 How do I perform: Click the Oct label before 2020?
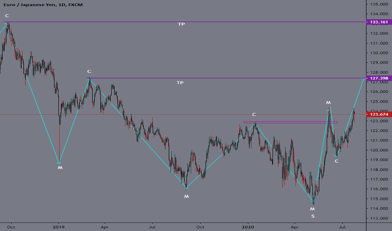click(200, 227)
